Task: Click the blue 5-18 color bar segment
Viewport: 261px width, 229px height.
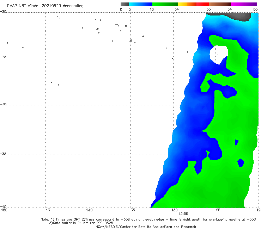Action: 141,4
